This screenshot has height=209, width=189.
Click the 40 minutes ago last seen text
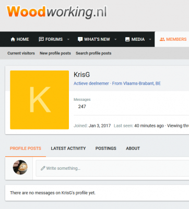pyautogui.click(x=149, y=125)
